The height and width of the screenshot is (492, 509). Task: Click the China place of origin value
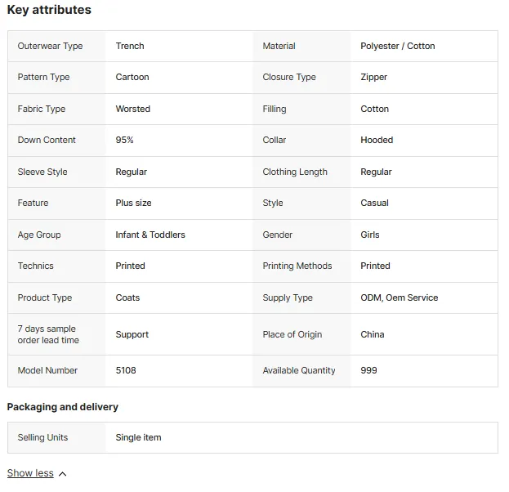pos(373,334)
